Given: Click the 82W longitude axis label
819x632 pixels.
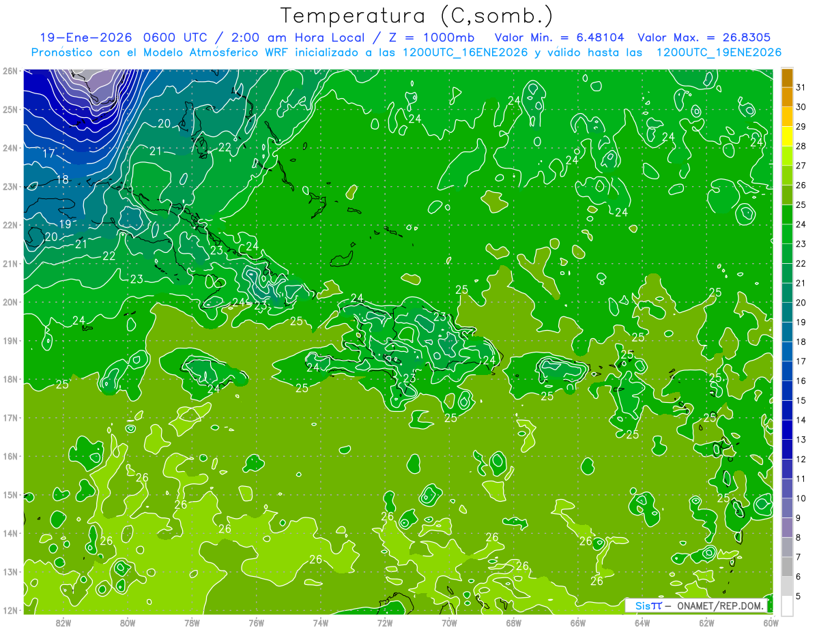Looking at the screenshot, I should tap(63, 622).
